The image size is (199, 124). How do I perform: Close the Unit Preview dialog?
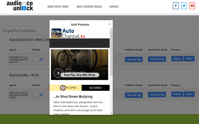(110, 24)
